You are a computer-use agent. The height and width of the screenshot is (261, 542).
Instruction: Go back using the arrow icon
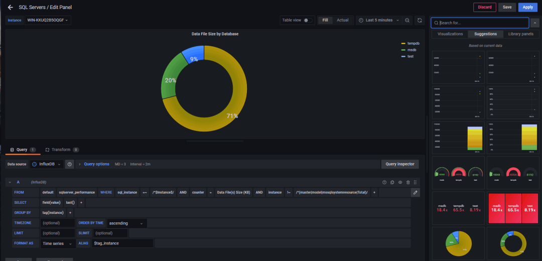tap(11, 7)
